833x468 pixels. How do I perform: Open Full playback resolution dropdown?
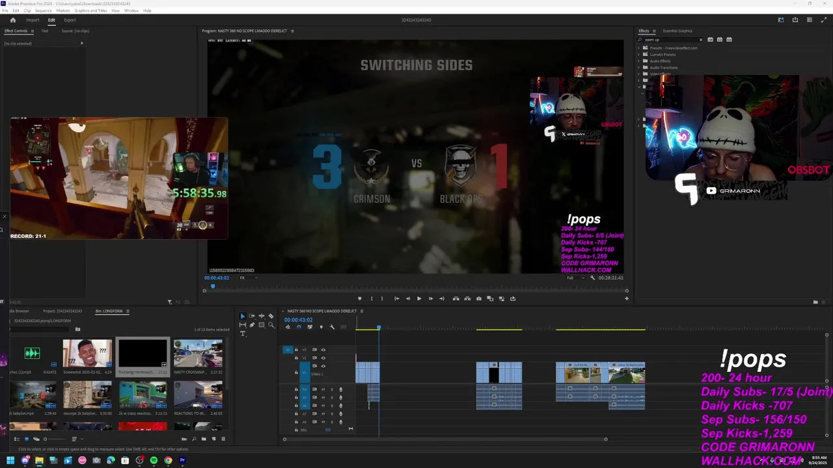[x=575, y=278]
